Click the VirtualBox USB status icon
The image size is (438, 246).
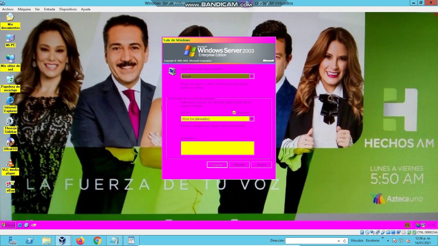pyautogui.click(x=383, y=232)
